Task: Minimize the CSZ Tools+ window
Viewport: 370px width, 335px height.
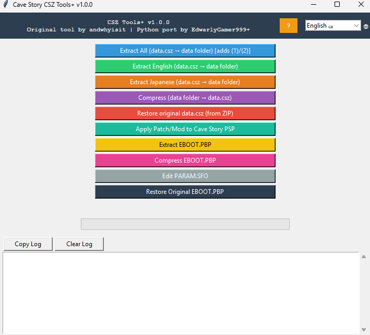Action: click(x=314, y=4)
